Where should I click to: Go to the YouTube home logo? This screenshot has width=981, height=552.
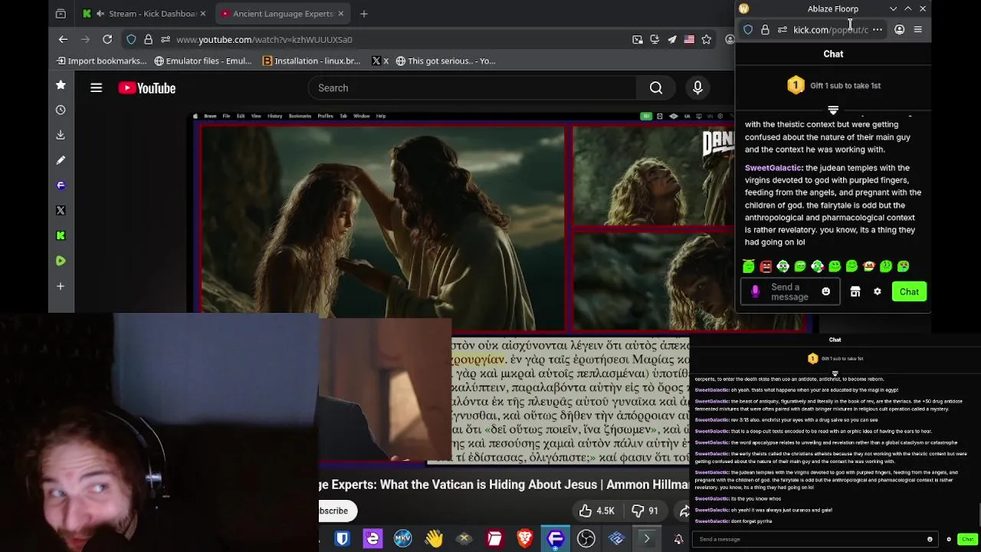147,88
